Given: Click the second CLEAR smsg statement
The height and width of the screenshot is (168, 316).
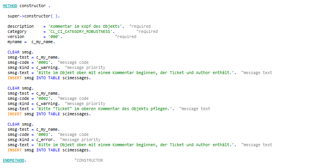Looking at the screenshot, I should tap(21, 88).
